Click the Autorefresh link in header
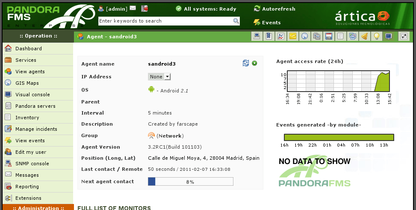416x210 pixels. click(279, 9)
